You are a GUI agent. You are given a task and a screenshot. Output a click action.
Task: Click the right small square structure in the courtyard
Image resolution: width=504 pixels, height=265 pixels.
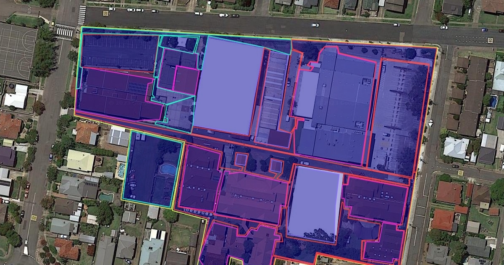click(276, 165)
